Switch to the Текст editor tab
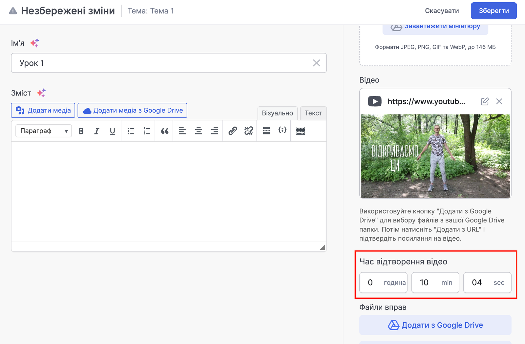The height and width of the screenshot is (344, 525). (x=313, y=113)
